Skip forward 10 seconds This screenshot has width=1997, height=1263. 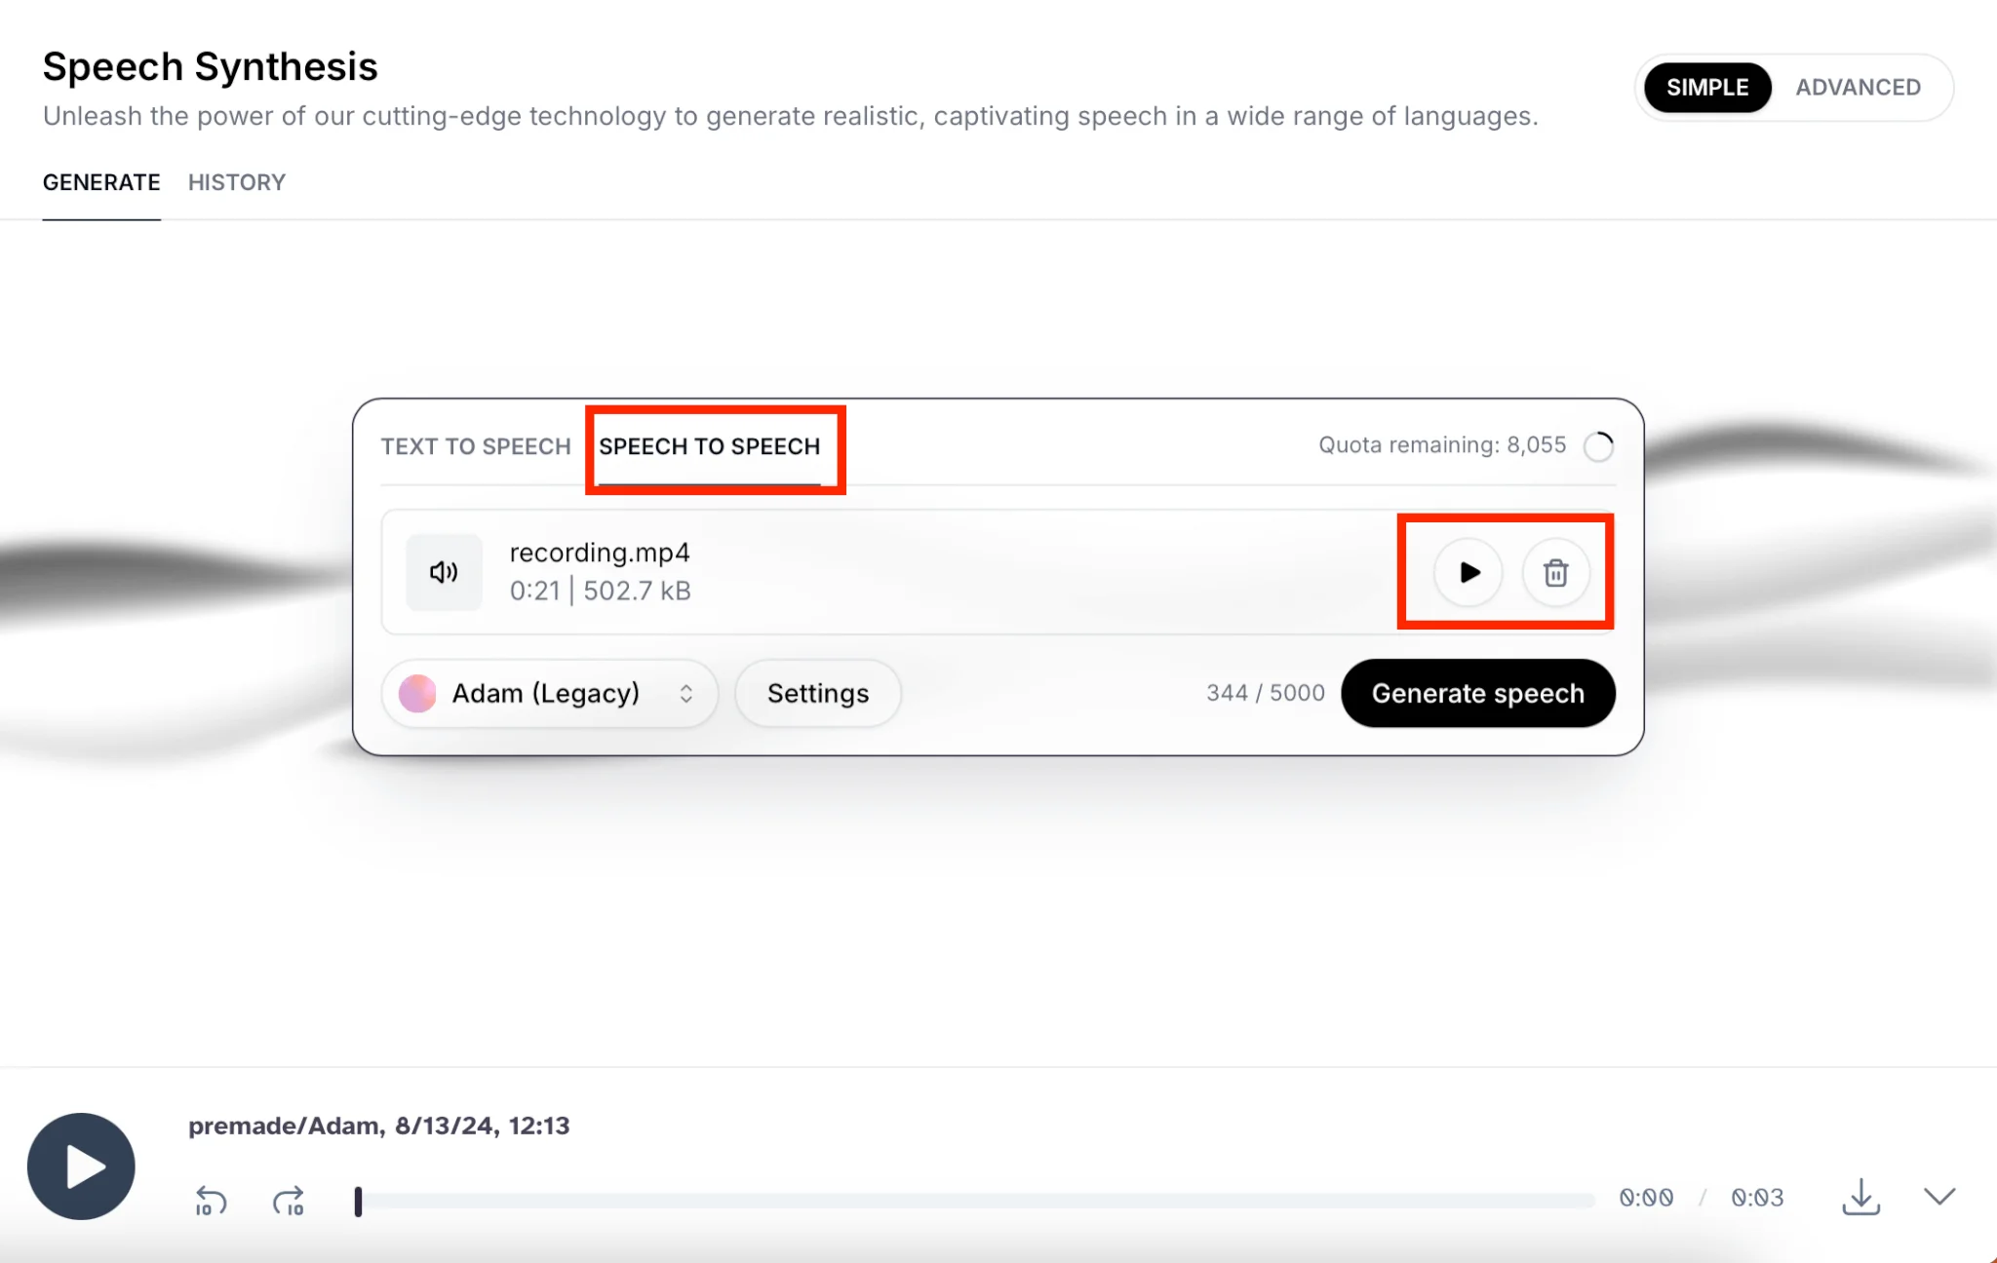(289, 1201)
